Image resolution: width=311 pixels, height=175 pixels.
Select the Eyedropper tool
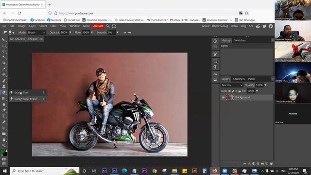coord(4,69)
